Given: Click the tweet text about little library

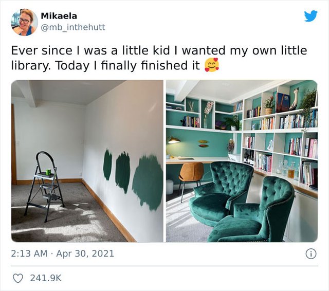Looking at the screenshot, I should pyautogui.click(x=159, y=58).
